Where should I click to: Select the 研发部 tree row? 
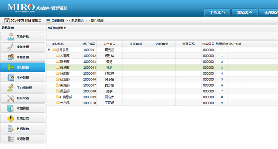click(x=162, y=79)
